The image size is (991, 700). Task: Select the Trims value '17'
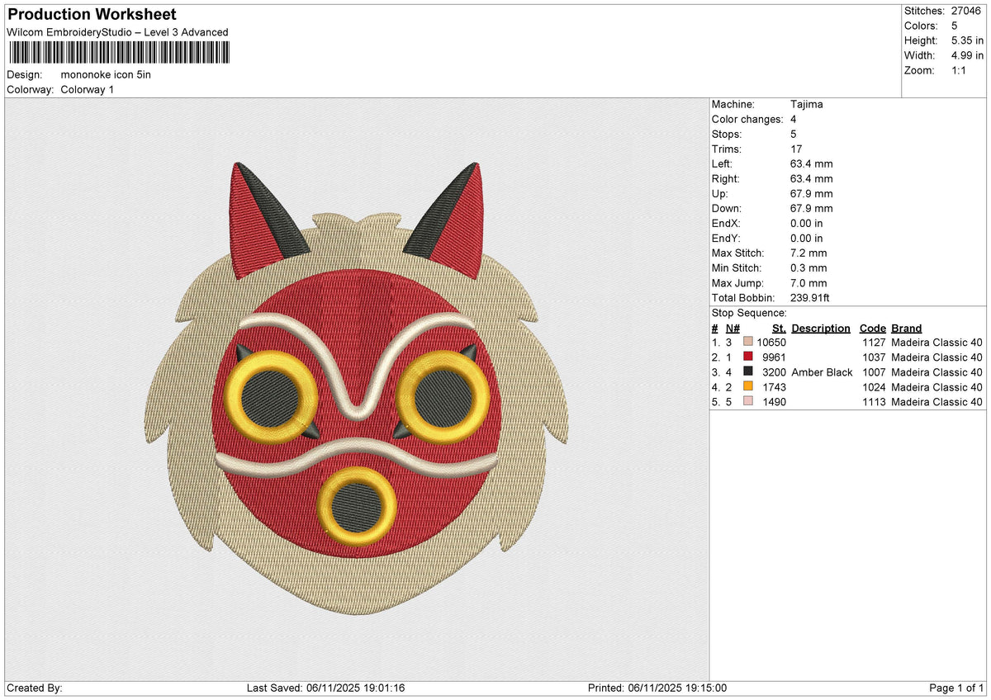796,149
